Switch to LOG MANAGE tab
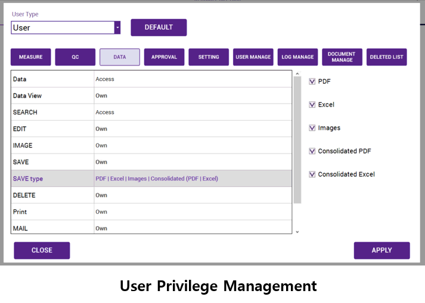The image size is (425, 303). (297, 57)
